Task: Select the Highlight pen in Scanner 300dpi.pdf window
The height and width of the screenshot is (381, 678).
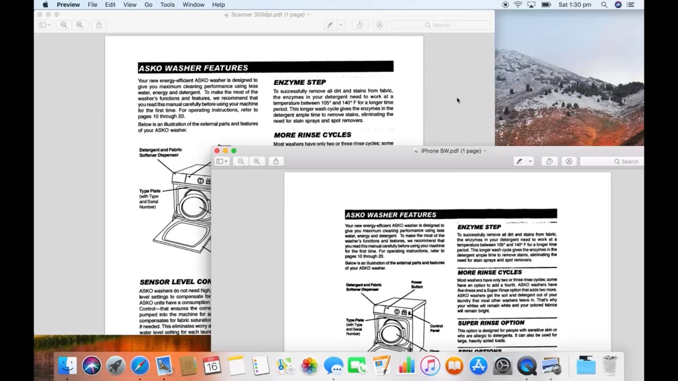Action: 330,25
